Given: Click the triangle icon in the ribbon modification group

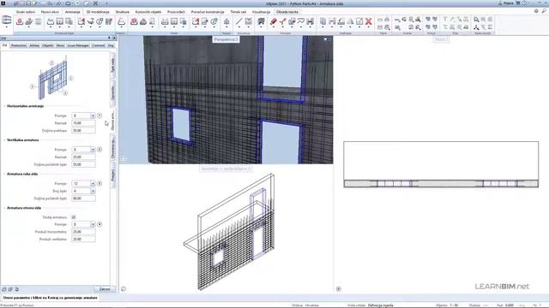Looking at the screenshot, I should click(x=350, y=22).
